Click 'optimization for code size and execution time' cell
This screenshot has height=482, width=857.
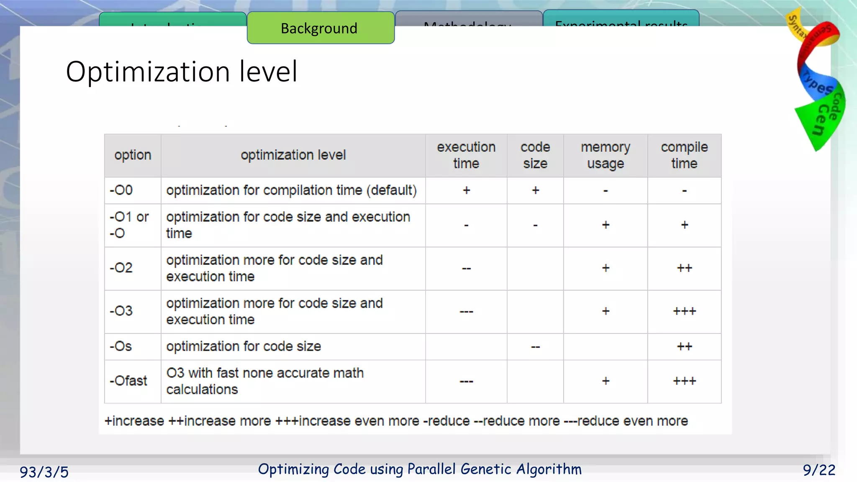click(293, 225)
